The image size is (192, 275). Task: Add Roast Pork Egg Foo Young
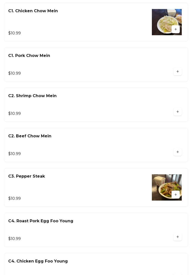[x=178, y=237]
